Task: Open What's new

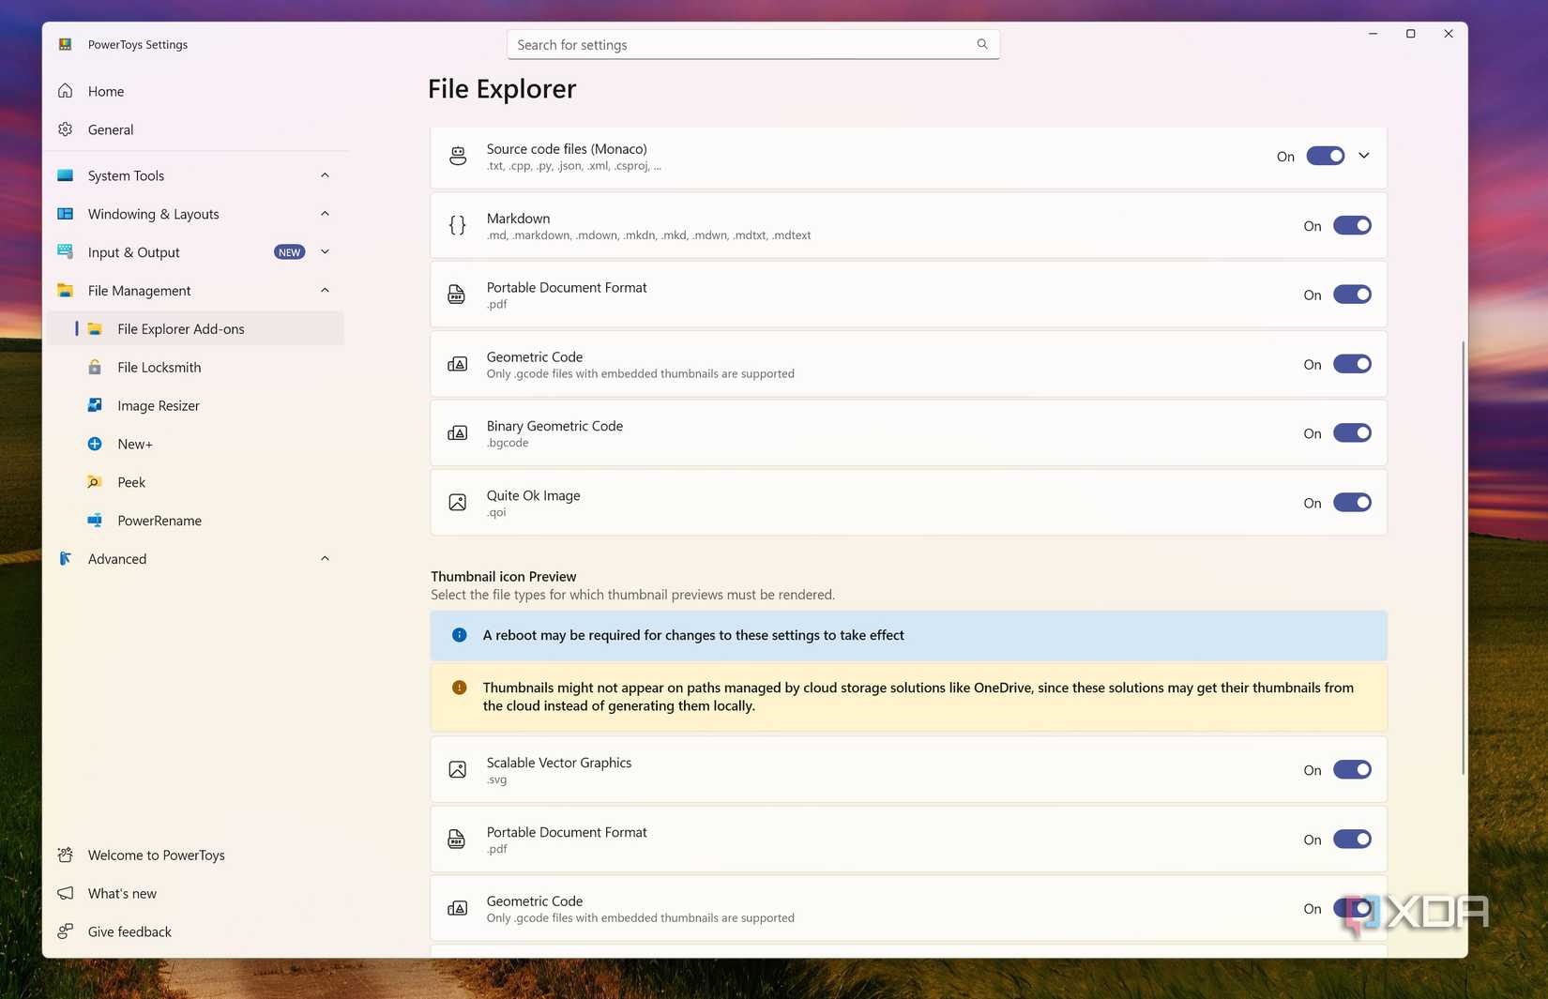Action: [x=121, y=893]
